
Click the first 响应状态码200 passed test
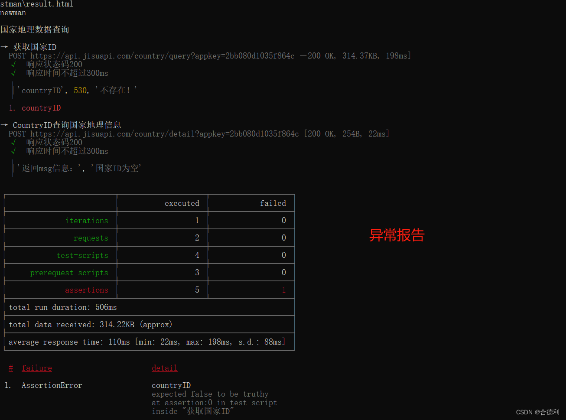(x=54, y=64)
